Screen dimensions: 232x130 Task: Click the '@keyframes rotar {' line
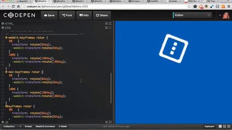coord(20,106)
